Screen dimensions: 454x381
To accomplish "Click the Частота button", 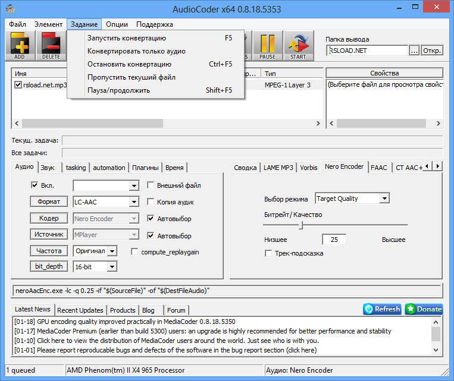I will click(x=49, y=251).
